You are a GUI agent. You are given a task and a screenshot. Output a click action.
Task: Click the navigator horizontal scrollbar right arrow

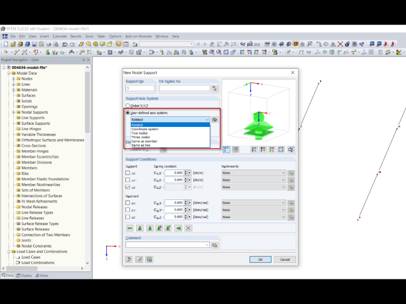pos(82,269)
